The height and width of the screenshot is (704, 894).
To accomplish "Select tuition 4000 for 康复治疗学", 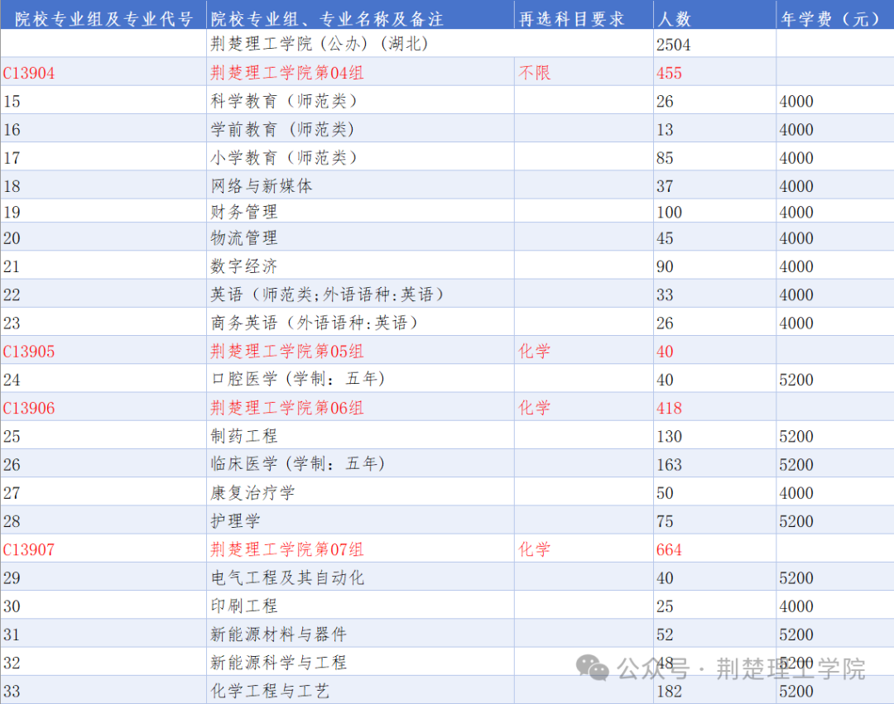I will (796, 493).
